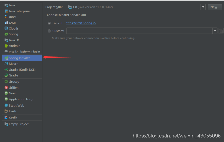Select Spring Initializr entry
Screen dimensions: 224x142
point(22,58)
